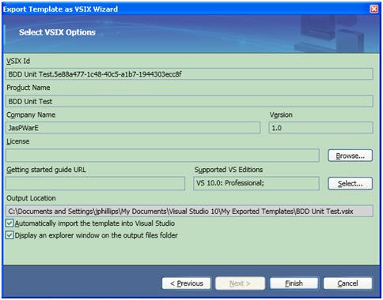
Task: Open the Select editions button
Action: click(x=350, y=183)
